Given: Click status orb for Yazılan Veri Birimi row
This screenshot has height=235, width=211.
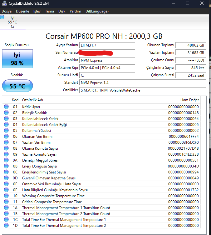Looking at the screenshot, I should pos(6,142).
